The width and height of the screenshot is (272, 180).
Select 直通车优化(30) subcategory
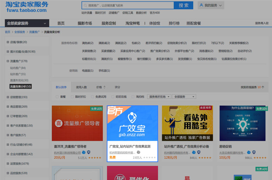click(19, 80)
